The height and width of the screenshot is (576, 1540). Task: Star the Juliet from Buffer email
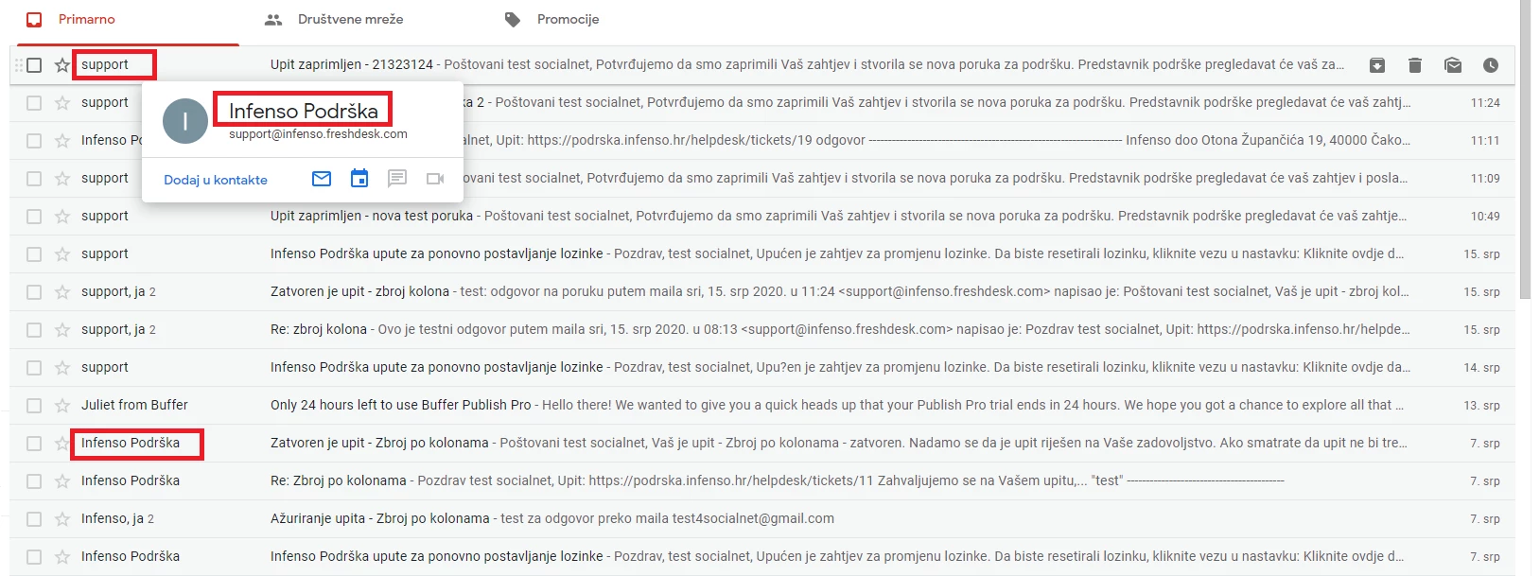coord(62,406)
